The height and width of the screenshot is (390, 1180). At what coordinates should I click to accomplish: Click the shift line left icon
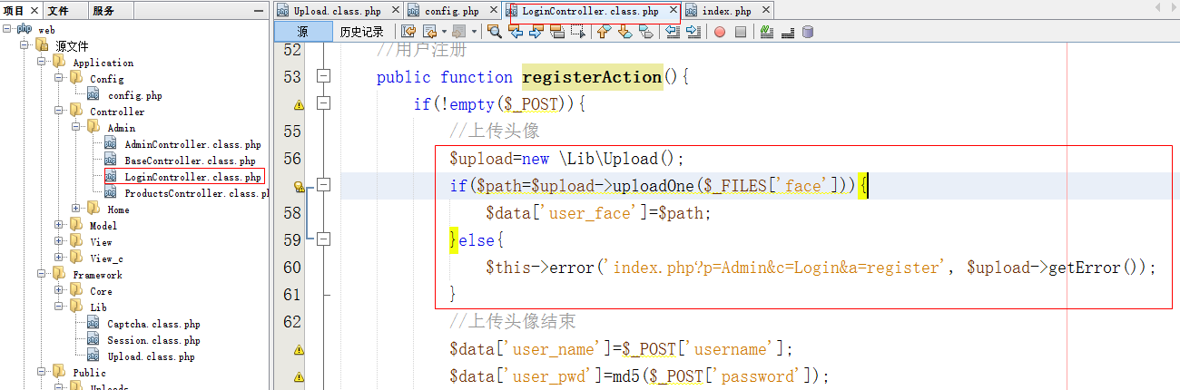(672, 32)
